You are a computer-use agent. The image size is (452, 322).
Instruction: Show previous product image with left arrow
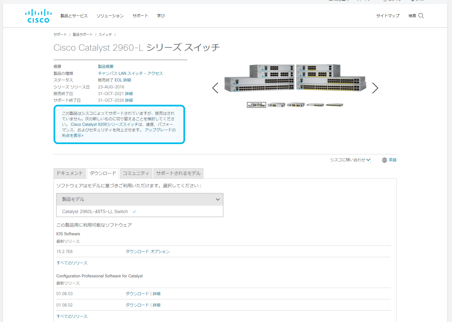(x=215, y=88)
